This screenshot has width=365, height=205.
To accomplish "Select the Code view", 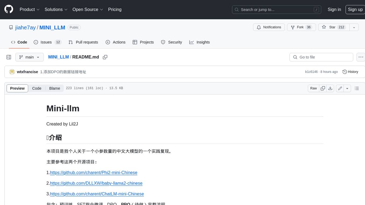I will [37, 88].
